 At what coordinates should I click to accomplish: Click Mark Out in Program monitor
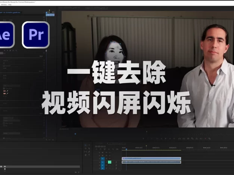point(152,139)
